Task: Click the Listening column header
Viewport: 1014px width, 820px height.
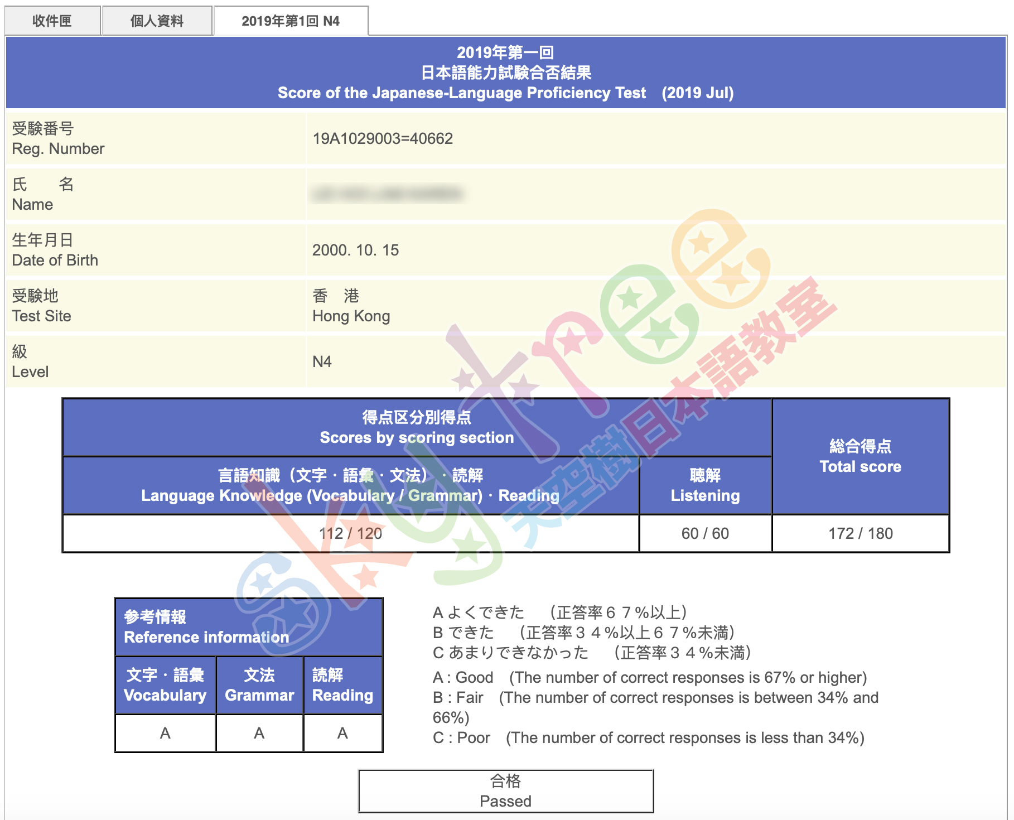Action: point(705,485)
